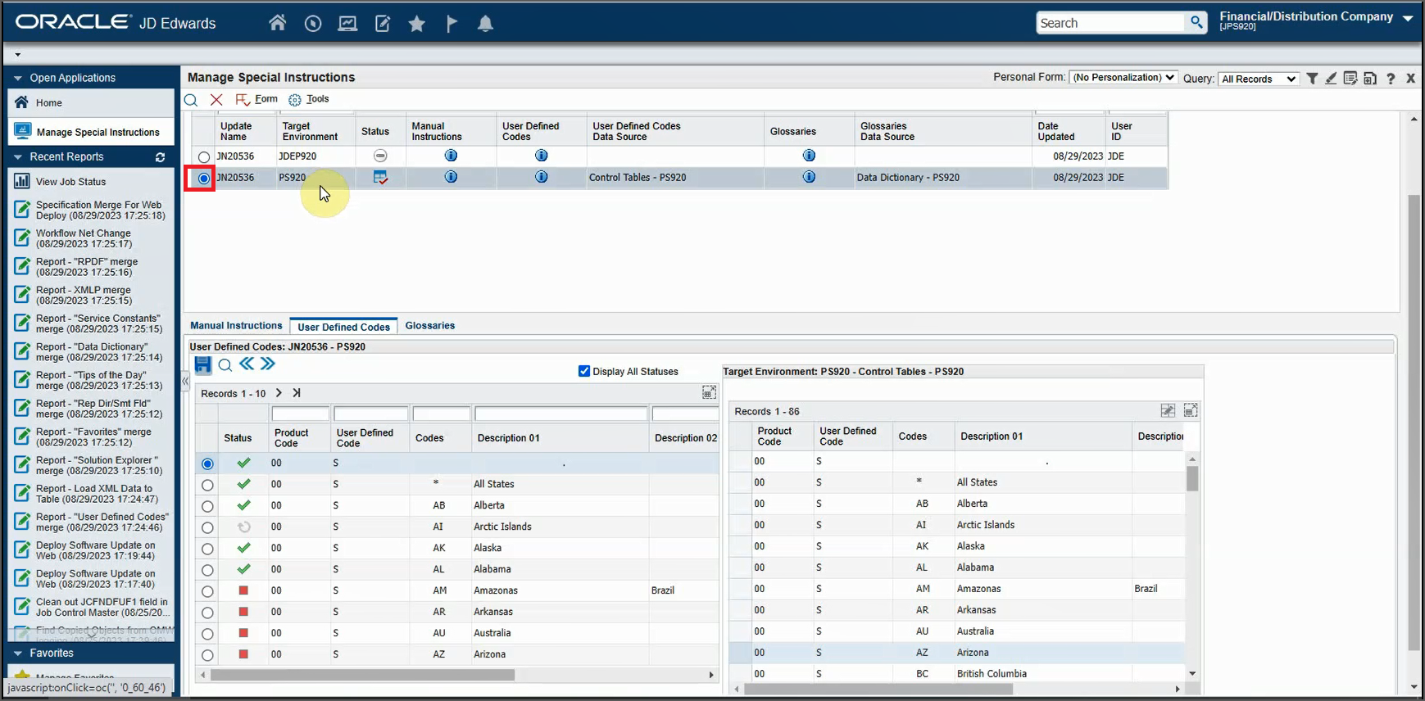Screen dimensions: 1425x701
Task: Click the search magnifier button in header
Action: pyautogui.click(x=1197, y=23)
